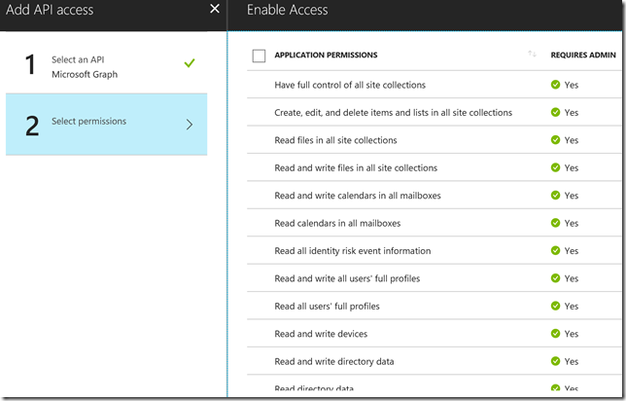Click the Application Permissions column header
This screenshot has width=626, height=401.
[x=326, y=55]
